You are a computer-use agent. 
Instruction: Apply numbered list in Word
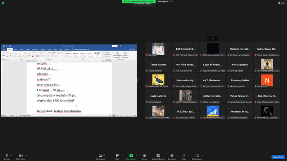click(x=41, y=53)
